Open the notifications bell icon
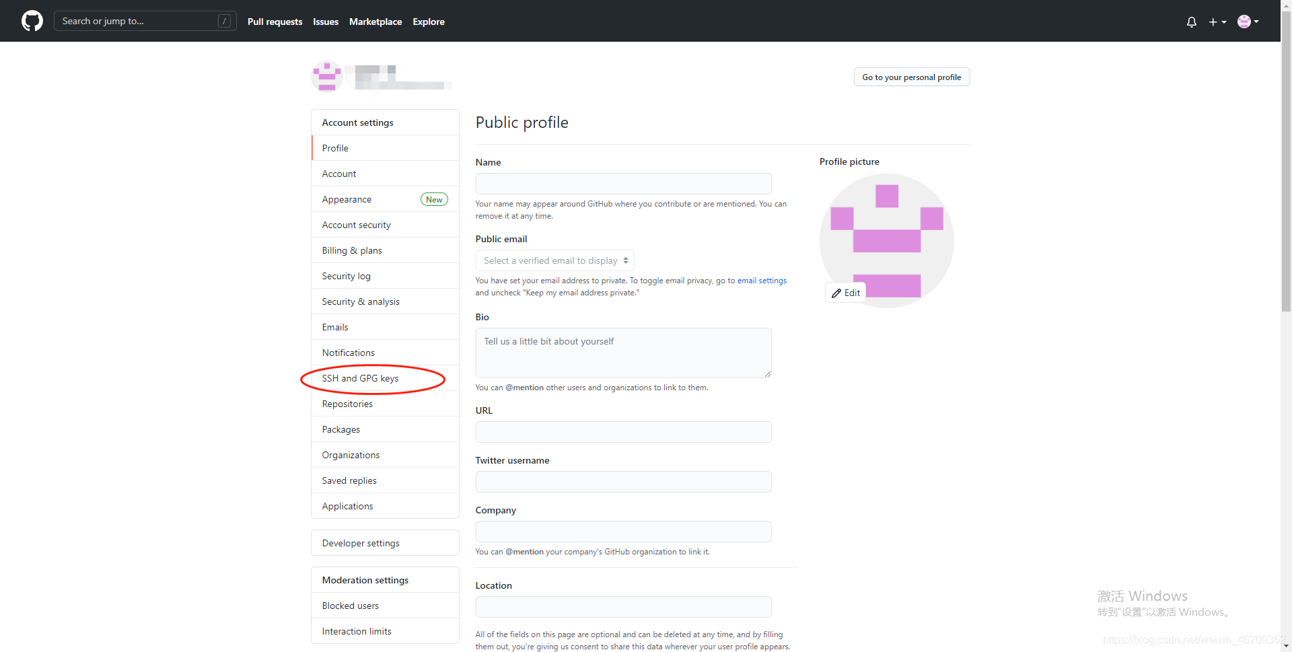 pyautogui.click(x=1191, y=22)
